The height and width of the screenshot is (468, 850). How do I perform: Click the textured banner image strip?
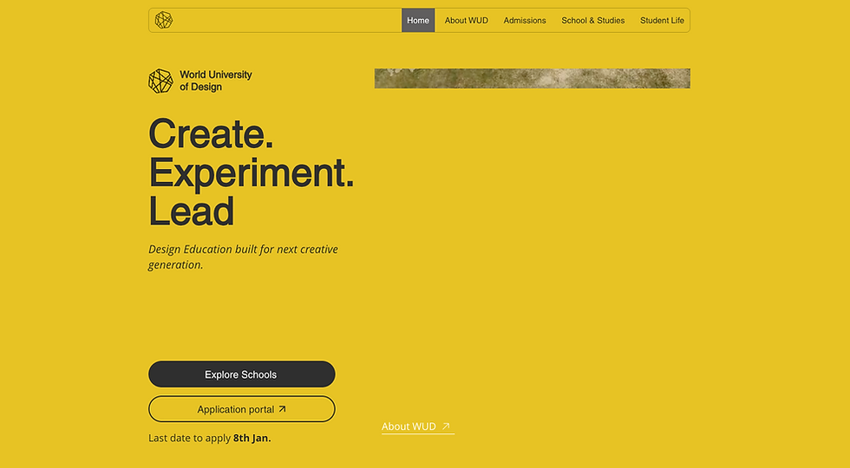[x=532, y=79]
